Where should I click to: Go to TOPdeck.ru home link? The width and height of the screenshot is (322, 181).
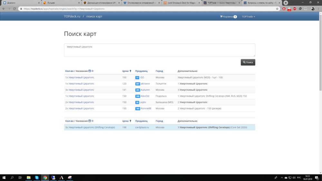pos(72,16)
